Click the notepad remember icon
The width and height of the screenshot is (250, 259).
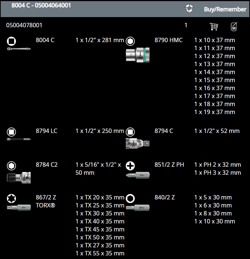234,27
